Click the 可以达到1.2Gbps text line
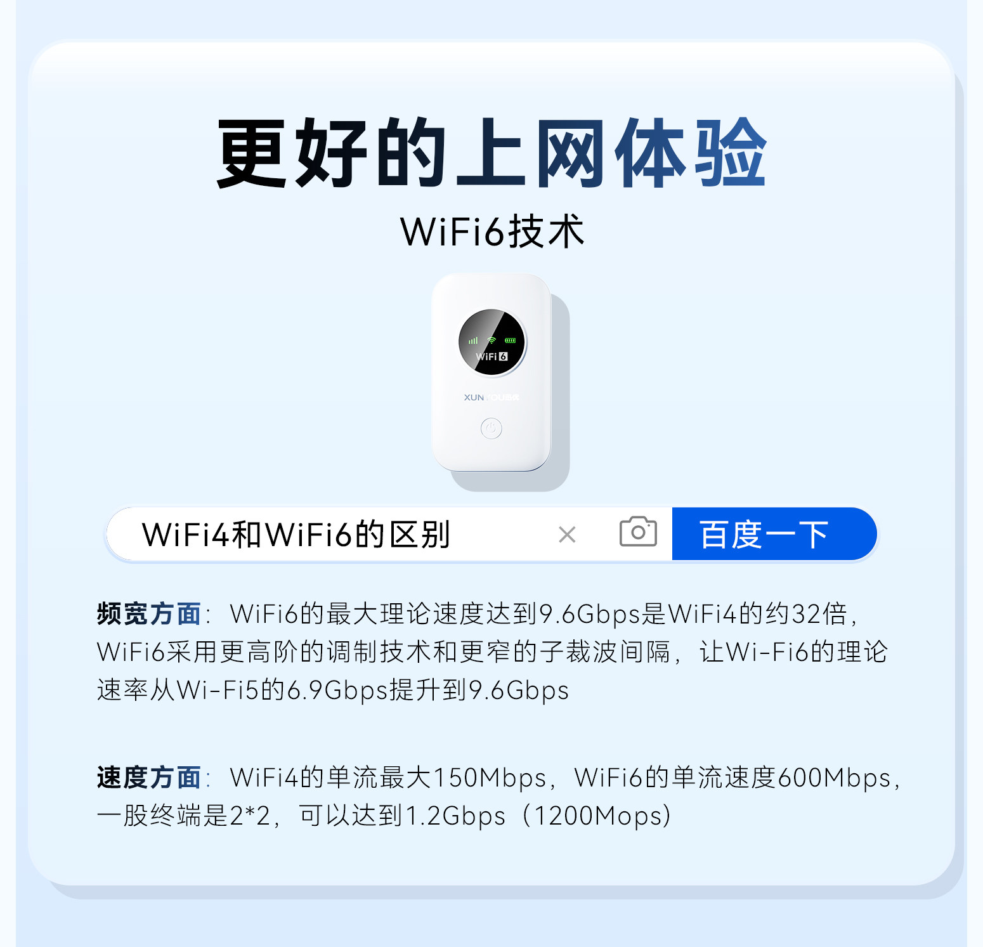The image size is (983, 947). coord(402,816)
